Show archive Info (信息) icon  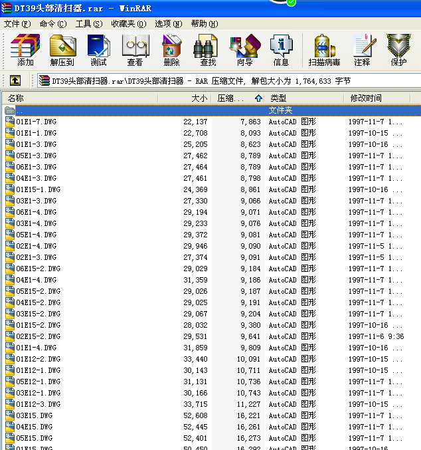pyautogui.click(x=281, y=50)
